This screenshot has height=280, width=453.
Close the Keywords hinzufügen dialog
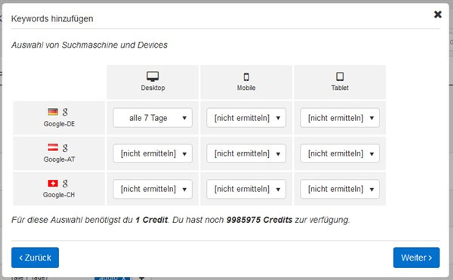[438, 15]
